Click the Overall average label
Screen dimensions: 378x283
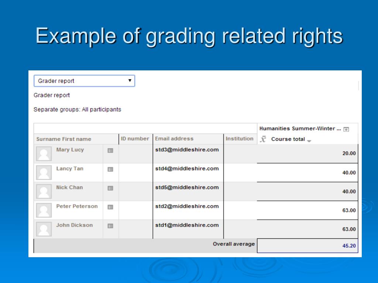234,244
